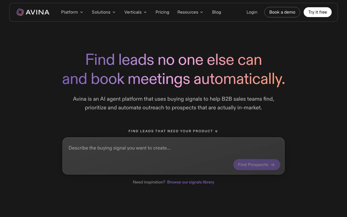Click the Find Prospects button

(257, 165)
